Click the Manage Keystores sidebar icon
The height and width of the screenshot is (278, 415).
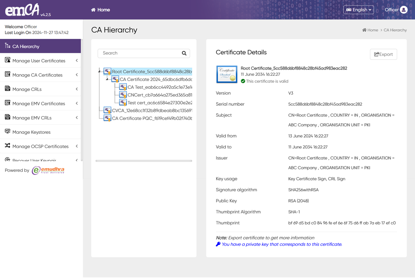coord(7,132)
